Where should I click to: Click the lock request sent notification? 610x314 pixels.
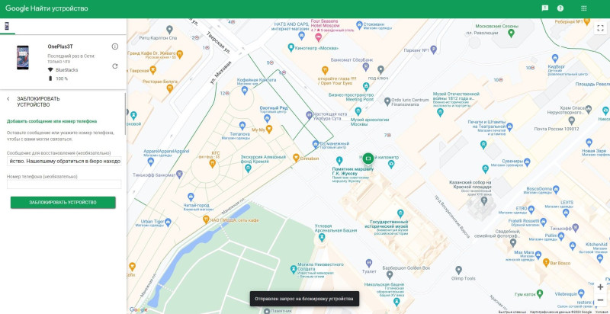(304, 299)
